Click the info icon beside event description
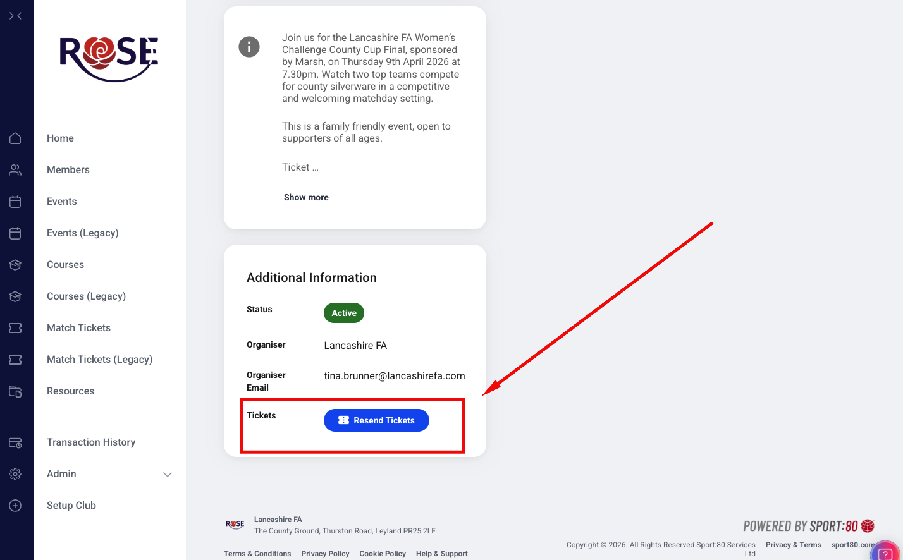The width and height of the screenshot is (903, 560). coord(249,47)
